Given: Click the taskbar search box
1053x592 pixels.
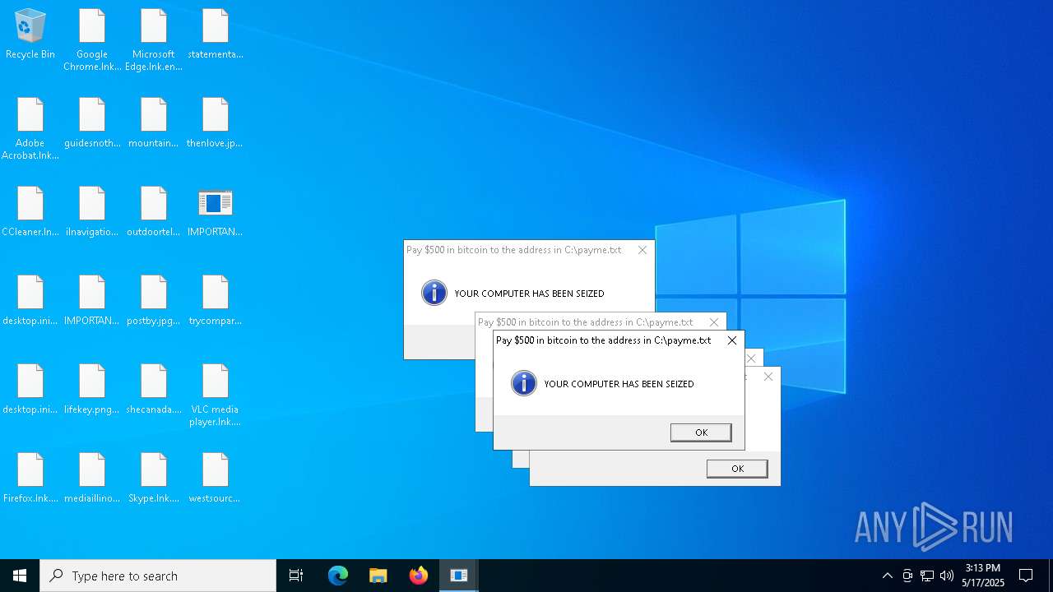Looking at the screenshot, I should tap(158, 576).
